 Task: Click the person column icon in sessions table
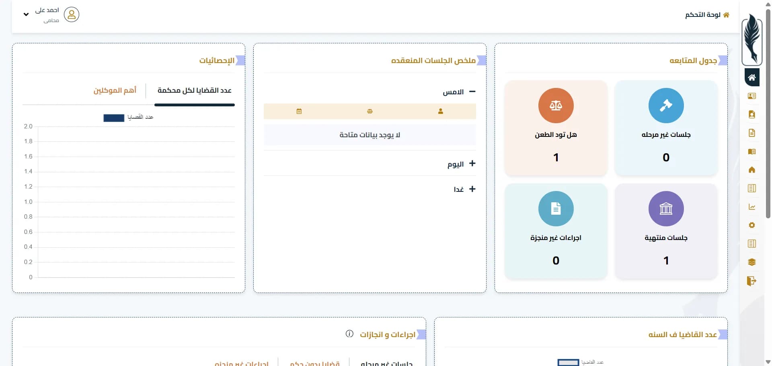[440, 111]
